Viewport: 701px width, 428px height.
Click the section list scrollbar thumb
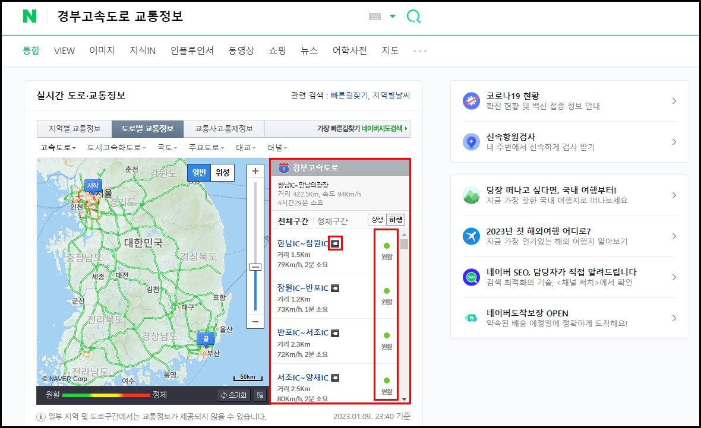(x=404, y=245)
